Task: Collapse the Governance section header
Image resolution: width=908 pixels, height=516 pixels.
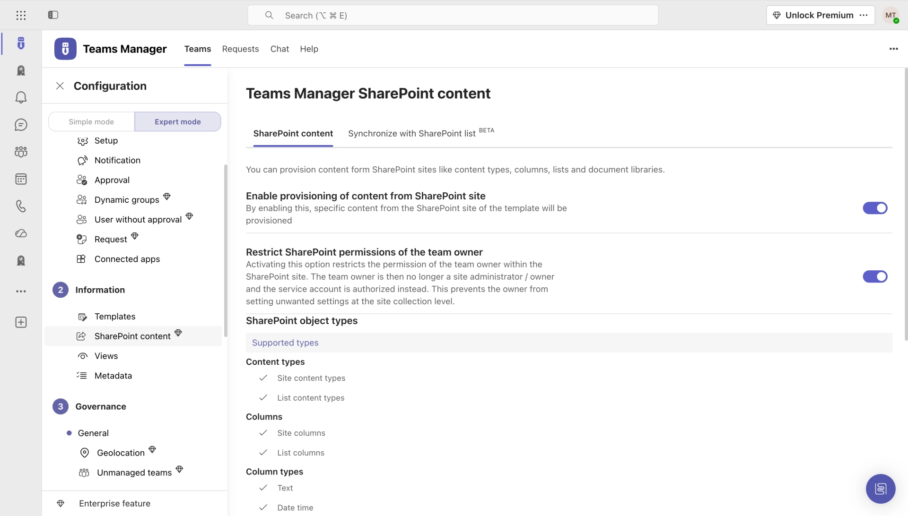Action: (x=101, y=406)
